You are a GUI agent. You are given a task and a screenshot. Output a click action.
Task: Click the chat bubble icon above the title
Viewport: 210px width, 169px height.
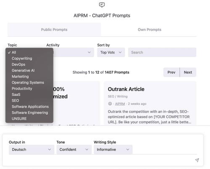[102, 5]
